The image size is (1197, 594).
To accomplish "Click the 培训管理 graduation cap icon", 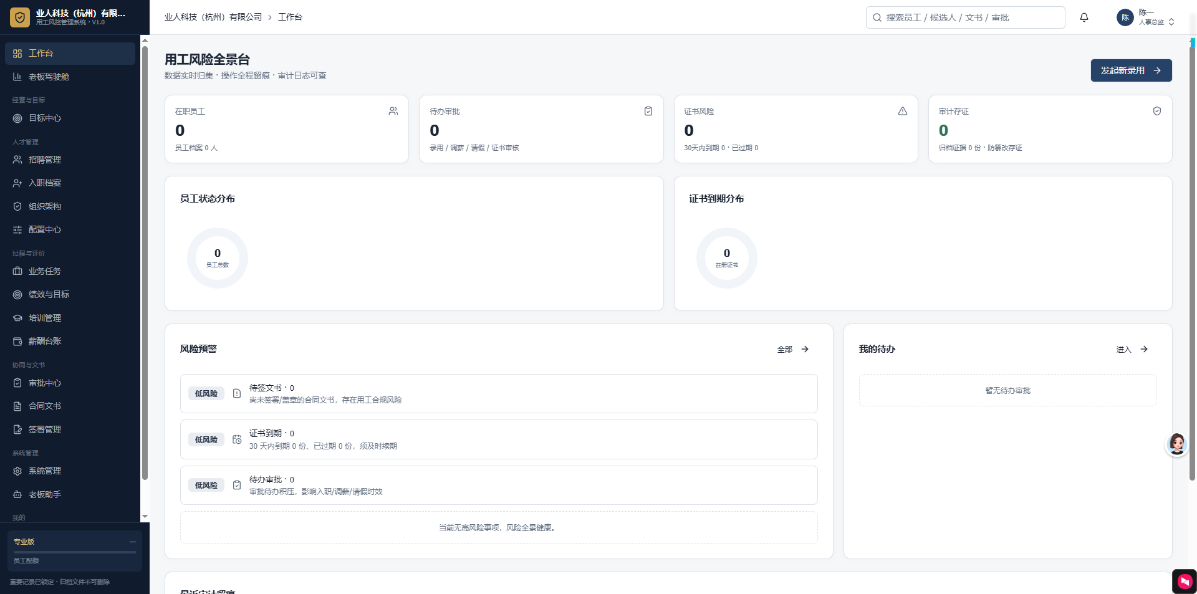I will tap(17, 318).
